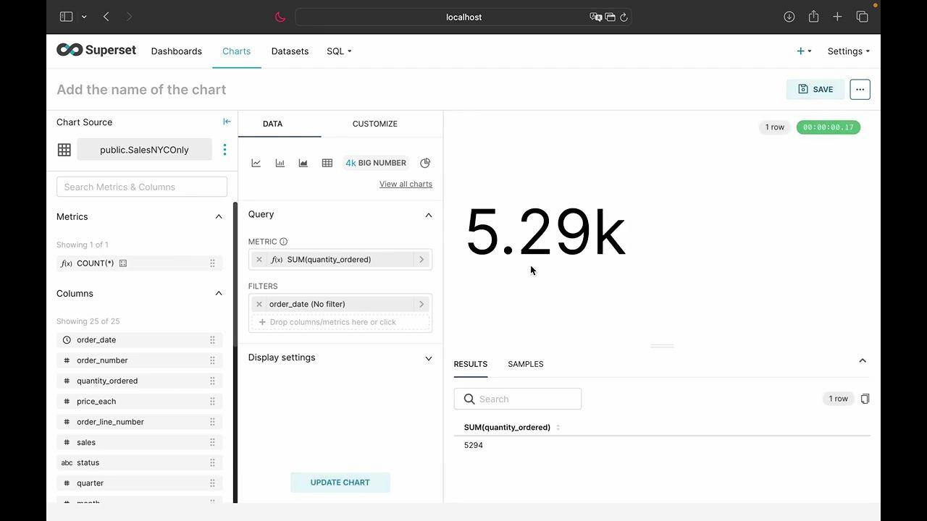The image size is (927, 521).
Task: Select the table chart type icon
Action: point(327,163)
